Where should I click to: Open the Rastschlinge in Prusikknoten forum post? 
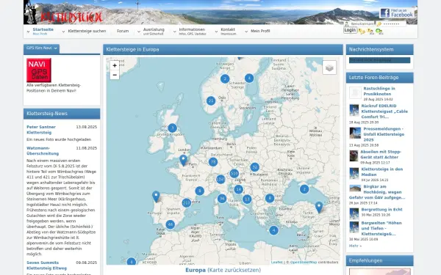[x=379, y=91]
